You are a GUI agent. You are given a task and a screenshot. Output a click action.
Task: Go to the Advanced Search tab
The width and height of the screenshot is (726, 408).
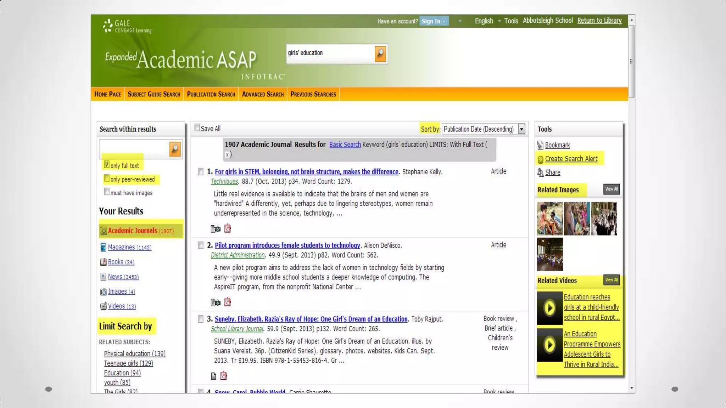263,94
